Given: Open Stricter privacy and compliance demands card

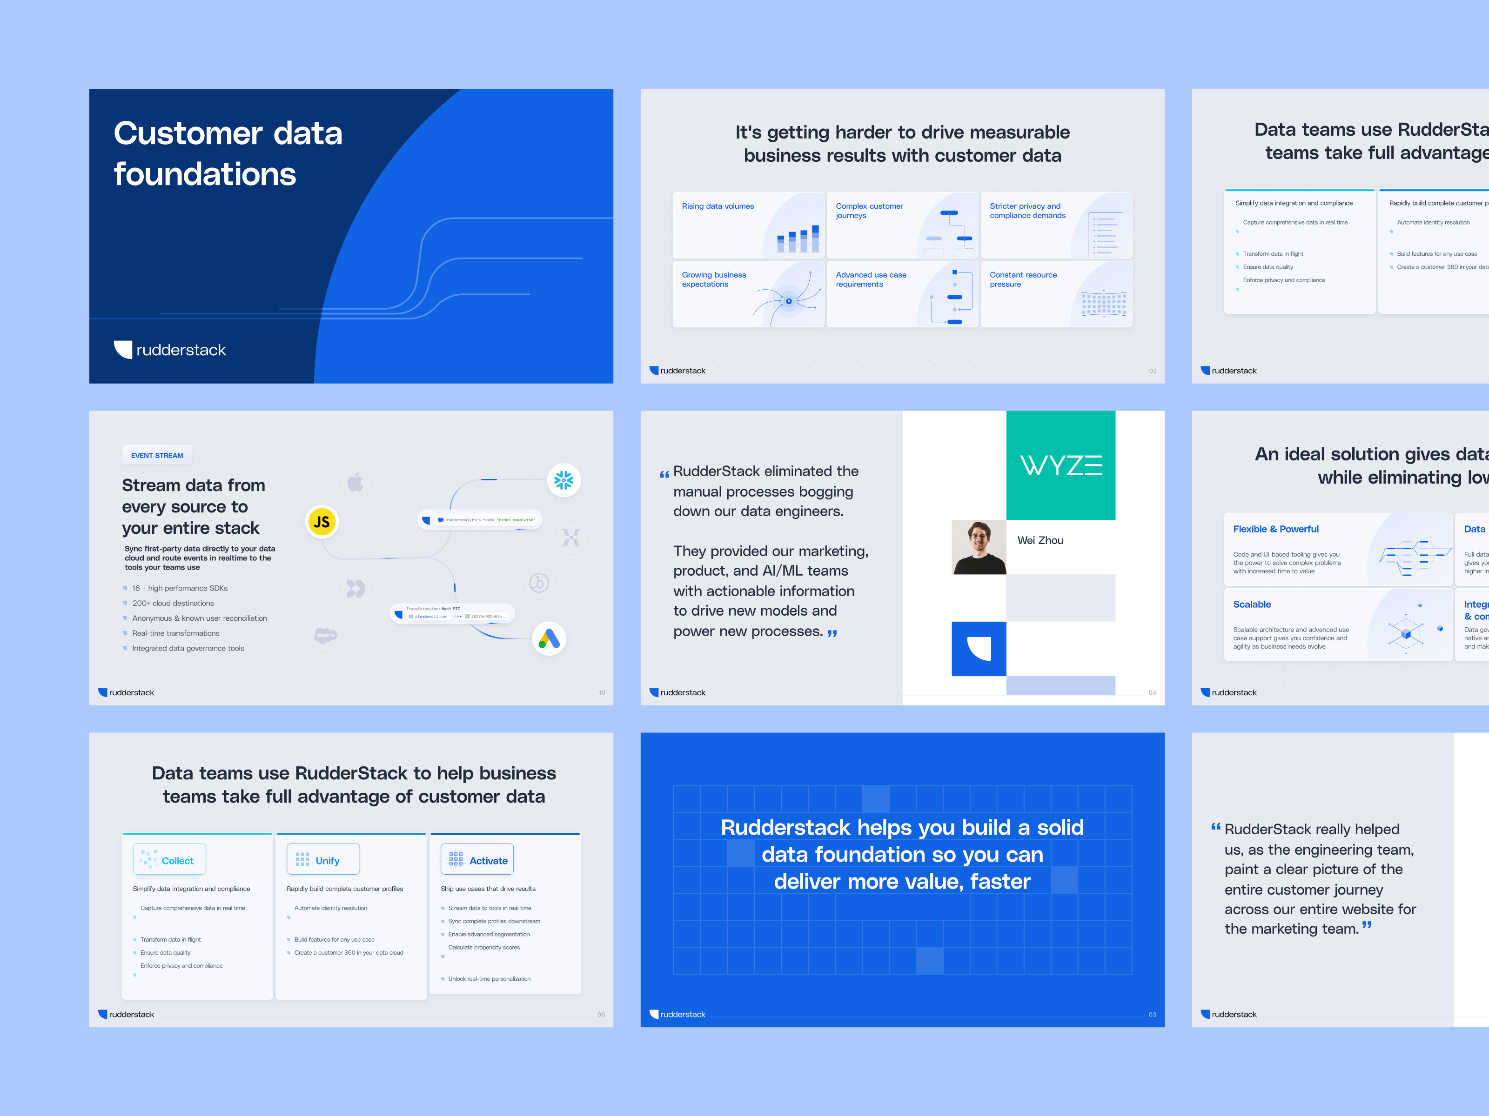Looking at the screenshot, I should click(1056, 226).
